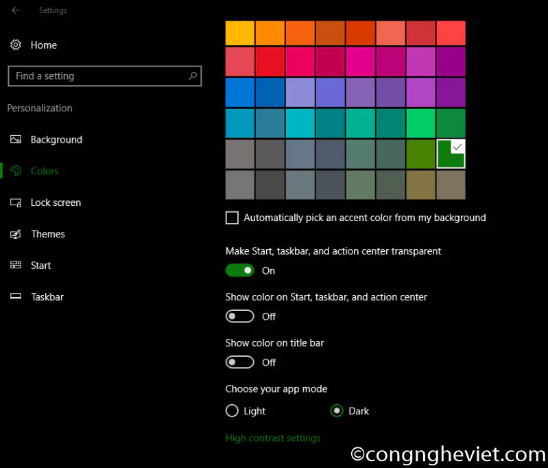The image size is (548, 468).
Task: Open the Background settings page
Action: [57, 139]
